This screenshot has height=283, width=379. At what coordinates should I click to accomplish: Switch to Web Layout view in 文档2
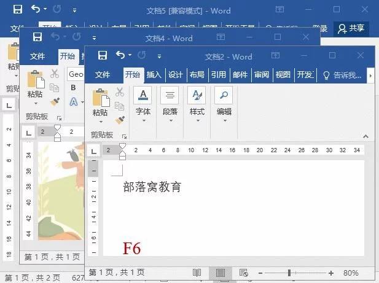coord(244,273)
